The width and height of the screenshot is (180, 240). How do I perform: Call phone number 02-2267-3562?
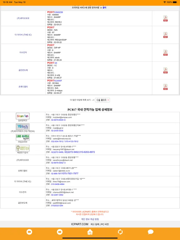(57, 195)
